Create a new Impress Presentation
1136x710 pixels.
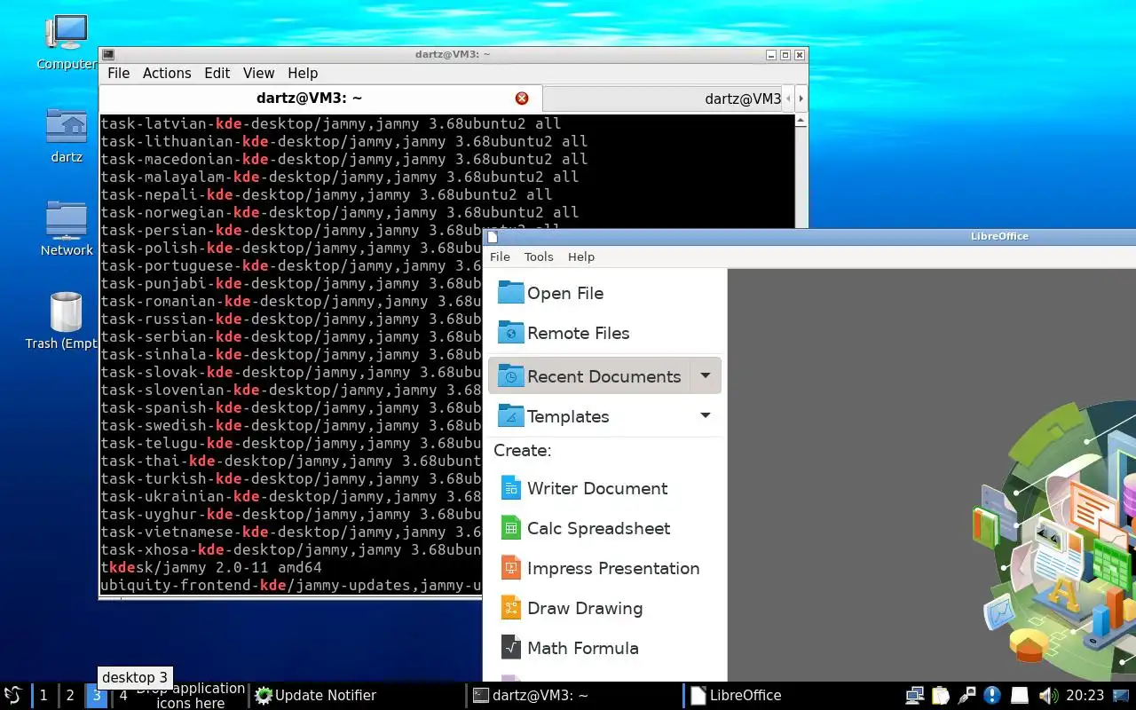[603, 568]
